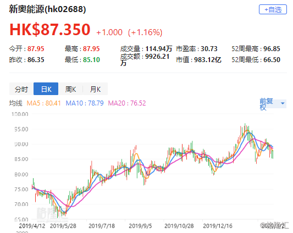This screenshot has height=233, width=293.
Task: Add stock via +自选 button
Action: pos(273,9)
